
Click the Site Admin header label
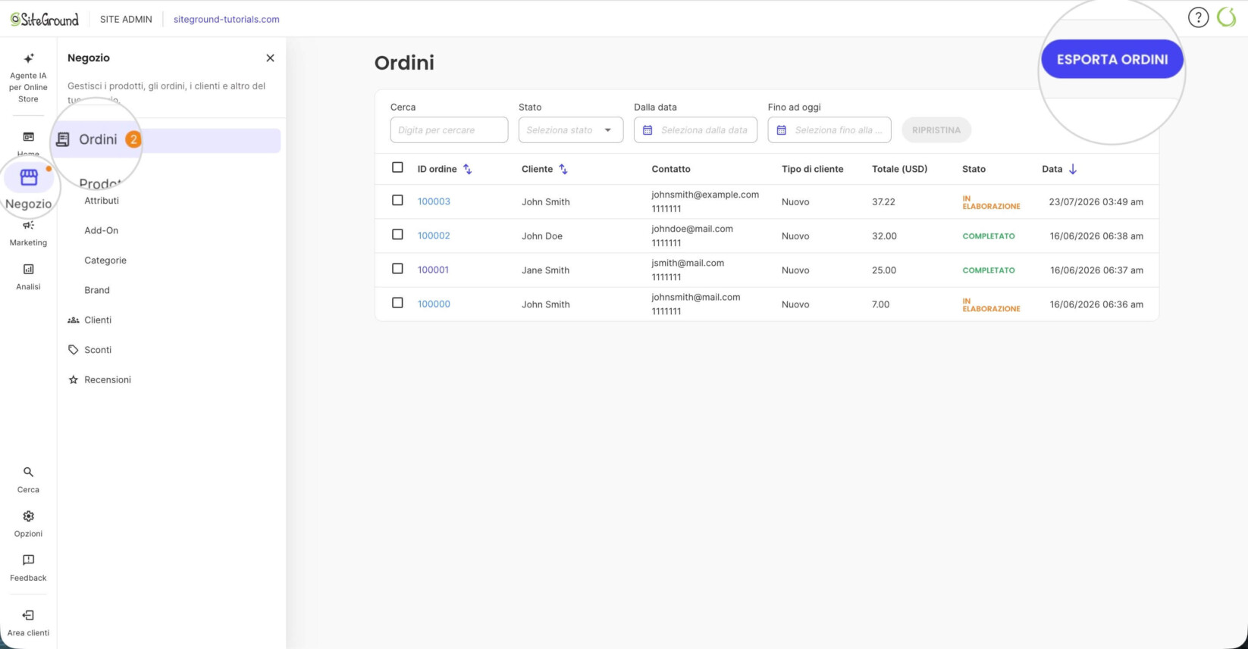(126, 19)
